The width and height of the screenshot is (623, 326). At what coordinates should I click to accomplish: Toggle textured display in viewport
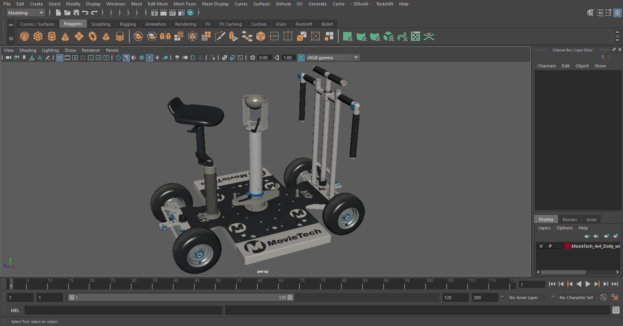coord(150,58)
